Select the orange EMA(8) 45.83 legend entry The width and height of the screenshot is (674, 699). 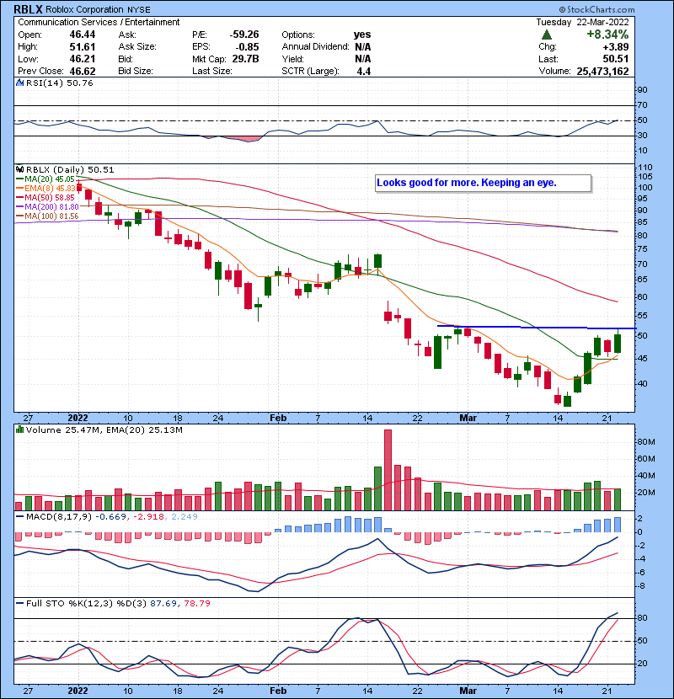pos(45,188)
